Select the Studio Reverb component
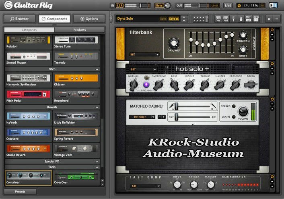Screen dimensions: 284x199 pos(28,150)
